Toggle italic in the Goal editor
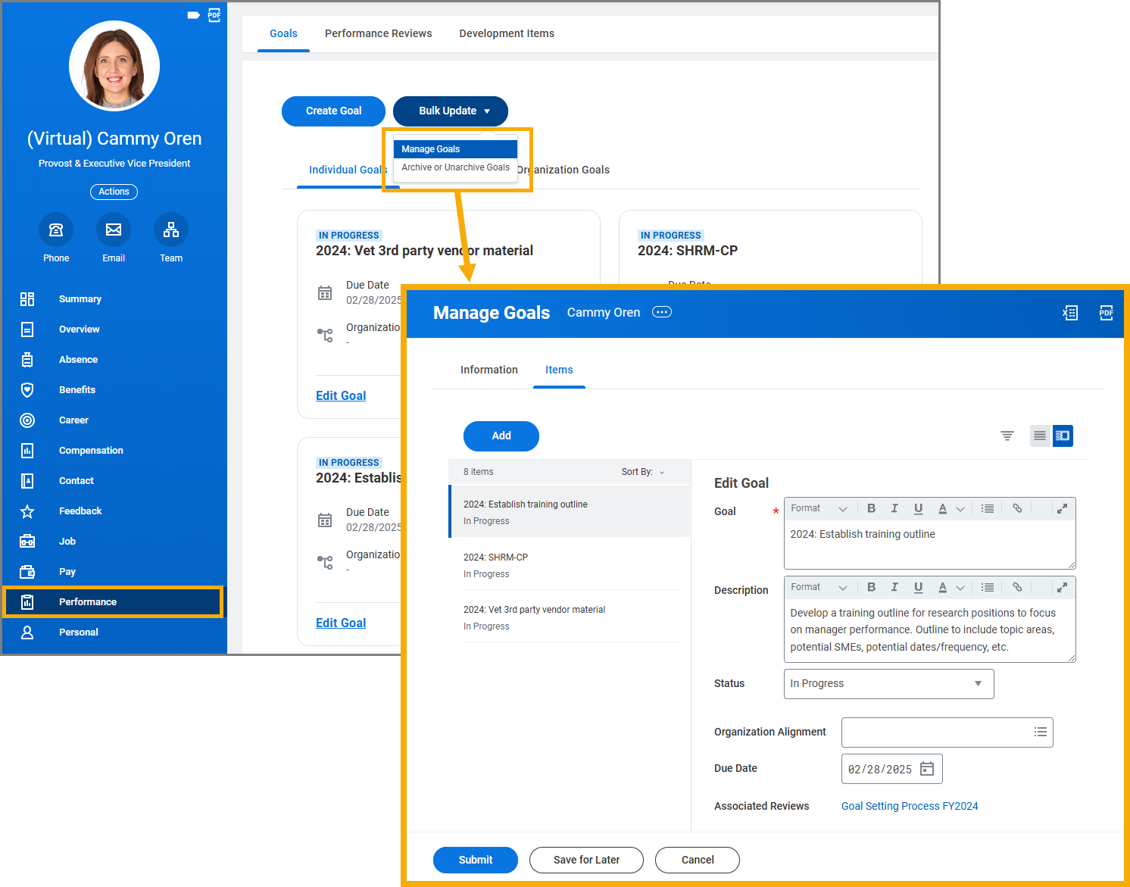The image size is (1130, 887). [894, 508]
